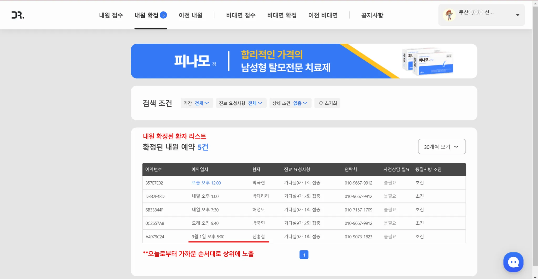Click the reset refresh icon beside 초기화
This screenshot has width=538, height=279.
pos(321,103)
